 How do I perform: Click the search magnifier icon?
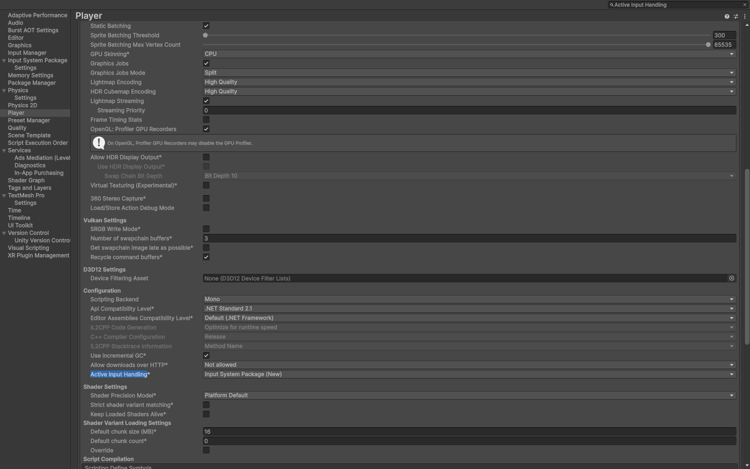[612, 5]
